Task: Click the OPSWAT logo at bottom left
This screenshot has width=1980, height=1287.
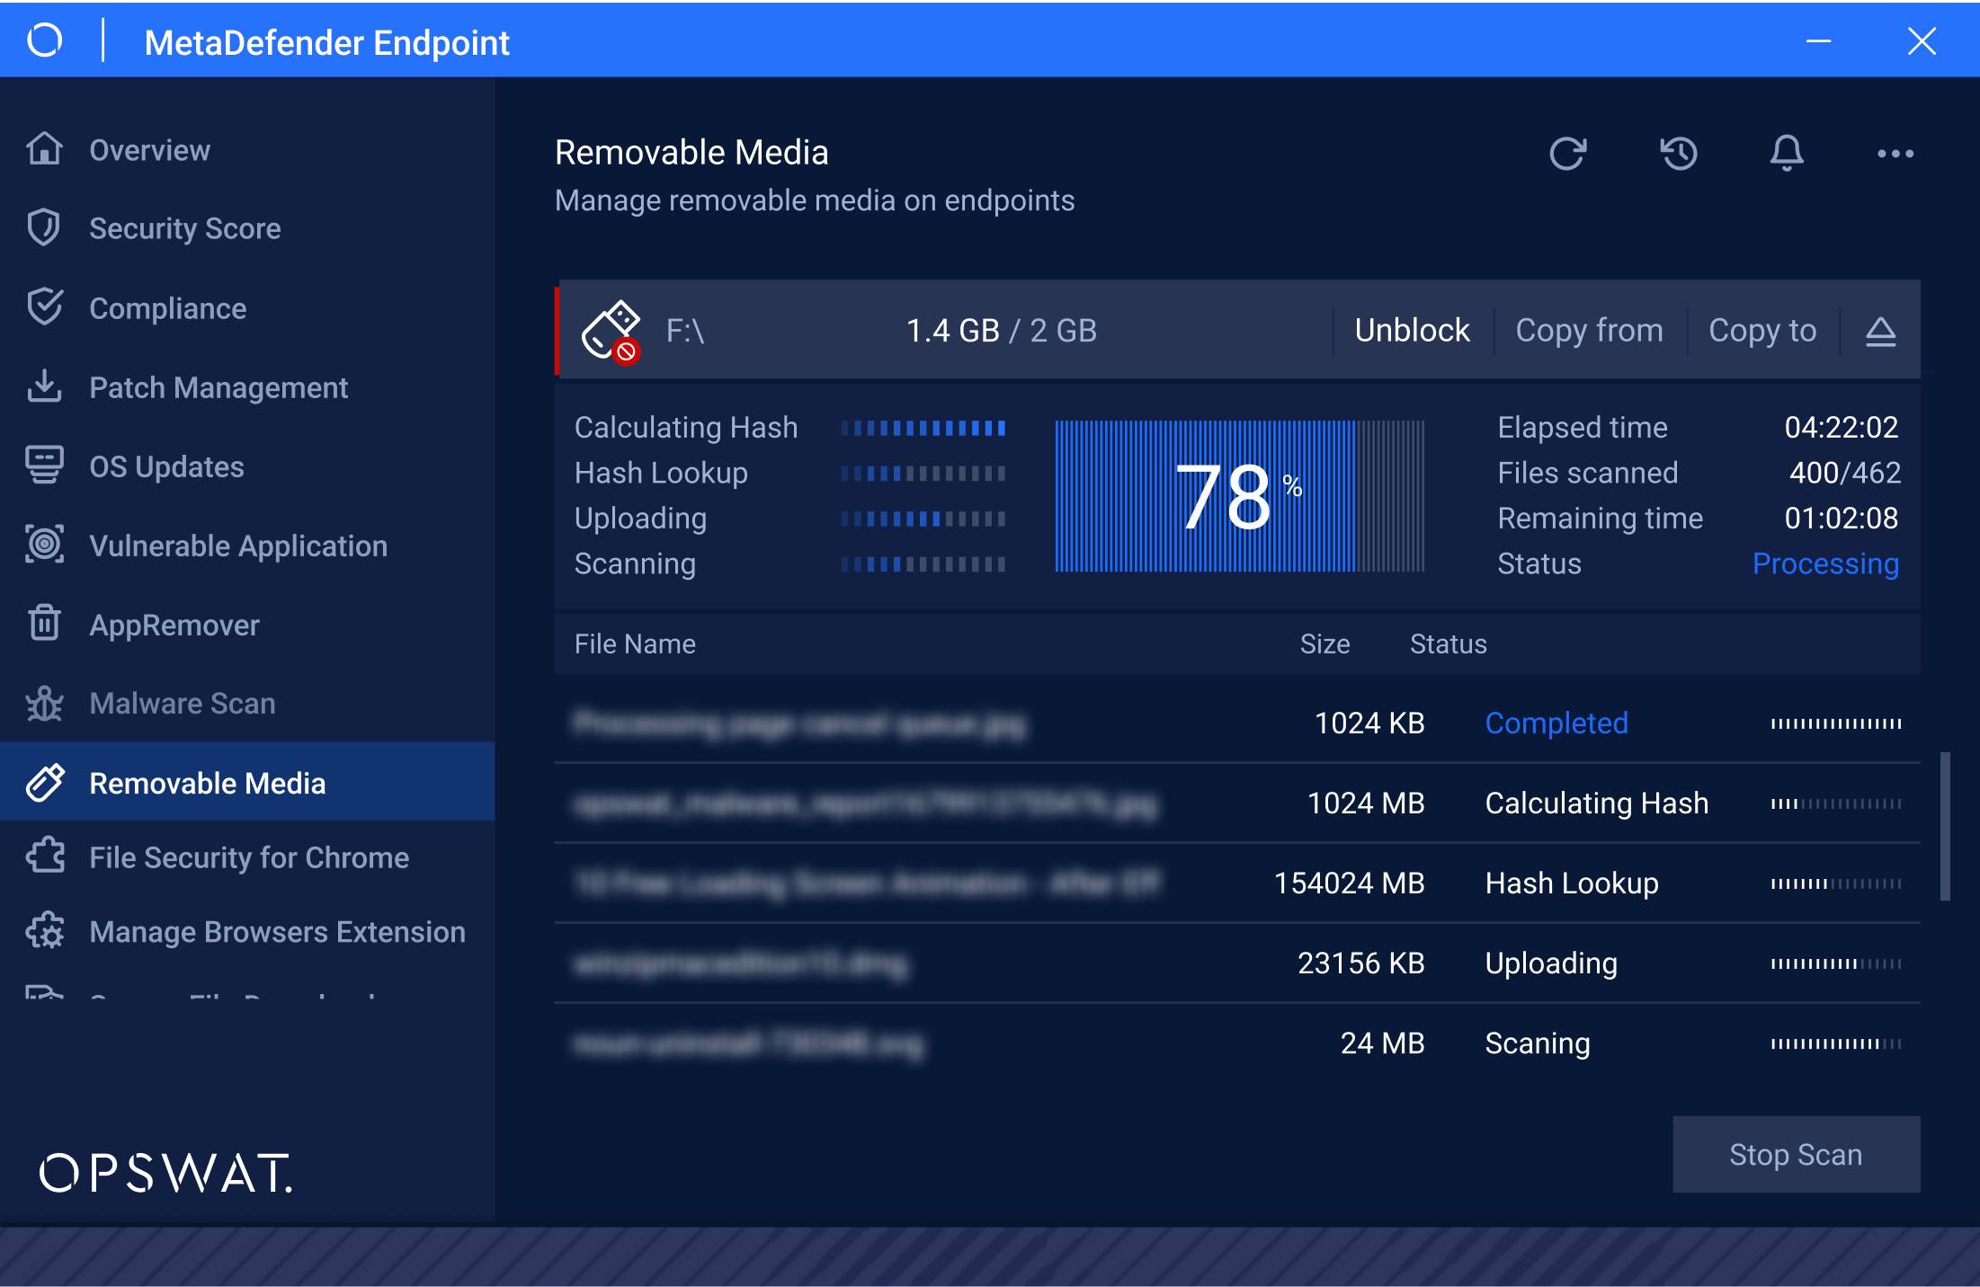Action: click(x=166, y=1174)
